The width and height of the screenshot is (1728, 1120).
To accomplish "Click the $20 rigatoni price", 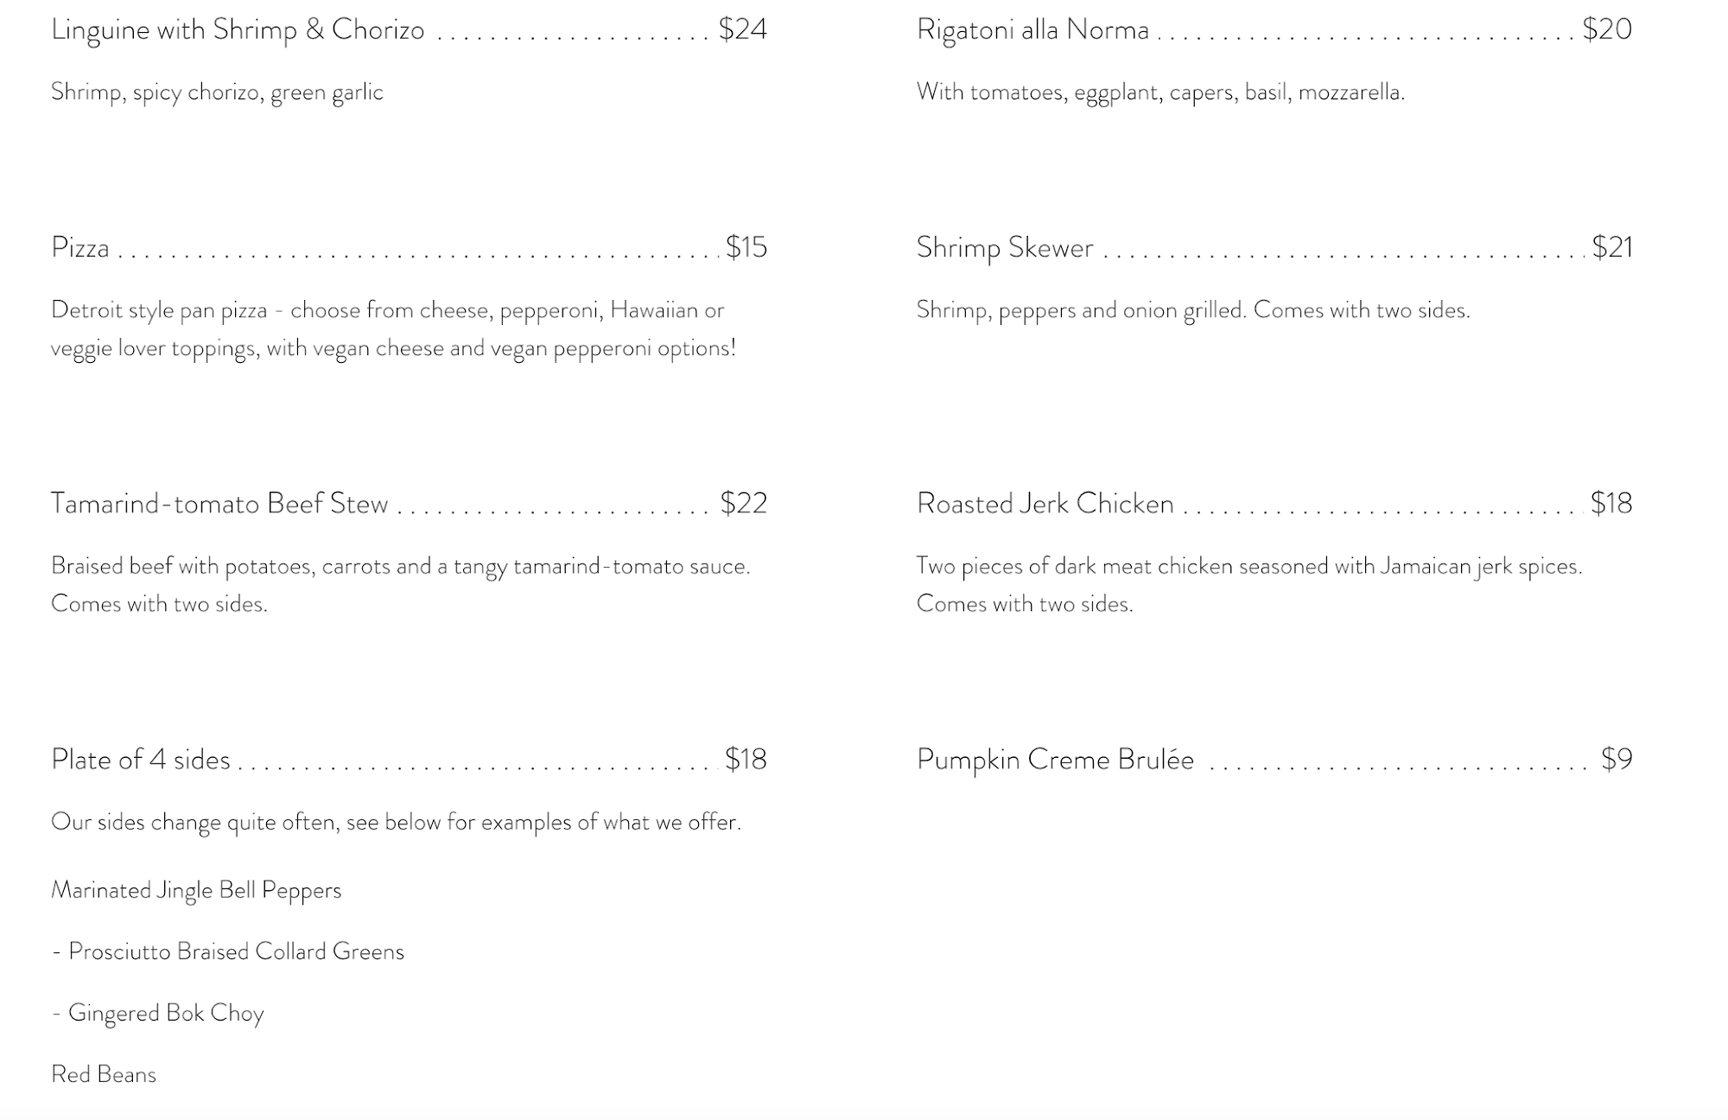I will click(x=1607, y=30).
